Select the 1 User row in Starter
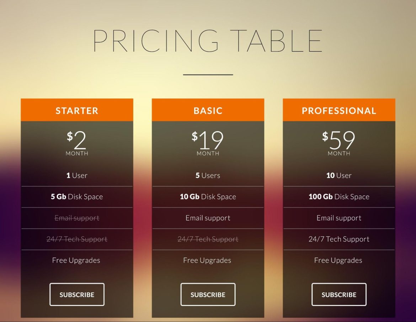Screen dimensions: 416x322 77,175
